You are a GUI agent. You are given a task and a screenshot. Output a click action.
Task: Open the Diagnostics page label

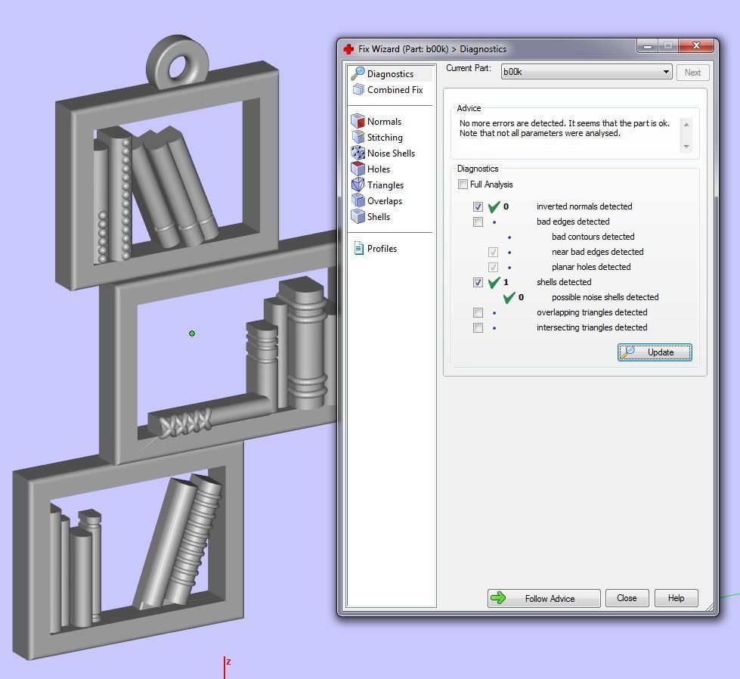click(x=390, y=73)
